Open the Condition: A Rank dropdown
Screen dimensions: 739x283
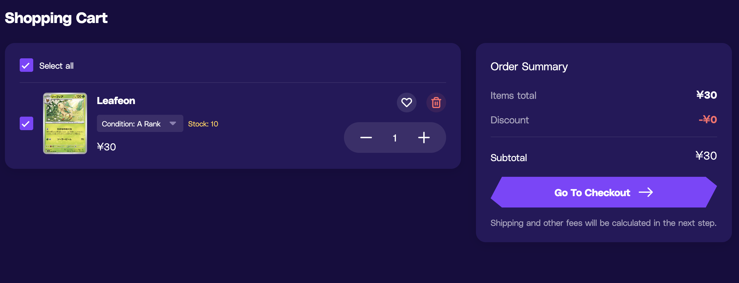click(140, 123)
